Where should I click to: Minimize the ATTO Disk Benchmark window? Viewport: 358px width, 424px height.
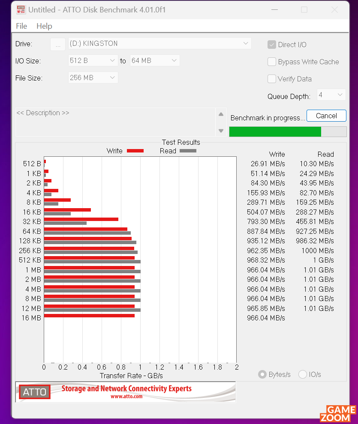click(x=275, y=10)
